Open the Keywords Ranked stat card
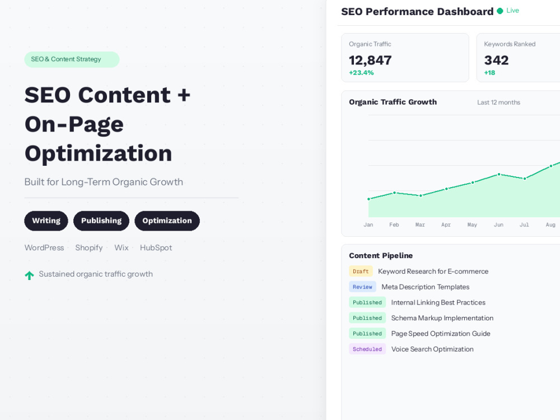This screenshot has width=560, height=420. 518,58
